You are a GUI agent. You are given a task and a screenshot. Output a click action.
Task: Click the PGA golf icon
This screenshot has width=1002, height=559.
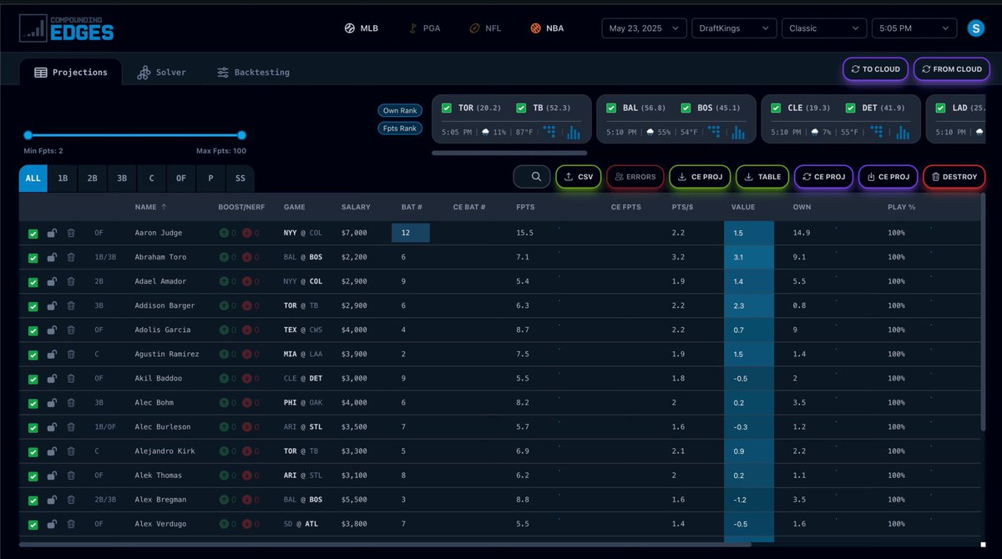[x=412, y=28]
